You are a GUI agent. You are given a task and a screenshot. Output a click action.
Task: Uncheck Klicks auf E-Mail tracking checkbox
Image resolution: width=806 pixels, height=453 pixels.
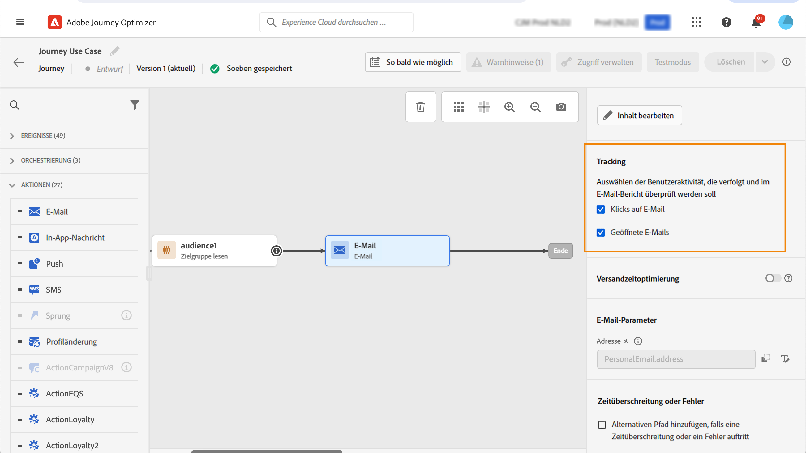(x=600, y=210)
